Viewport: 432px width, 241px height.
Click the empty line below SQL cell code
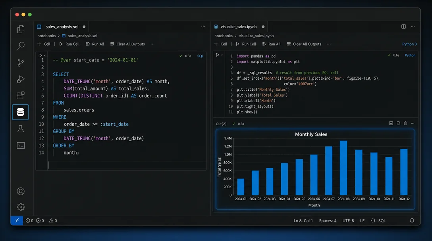(127, 165)
